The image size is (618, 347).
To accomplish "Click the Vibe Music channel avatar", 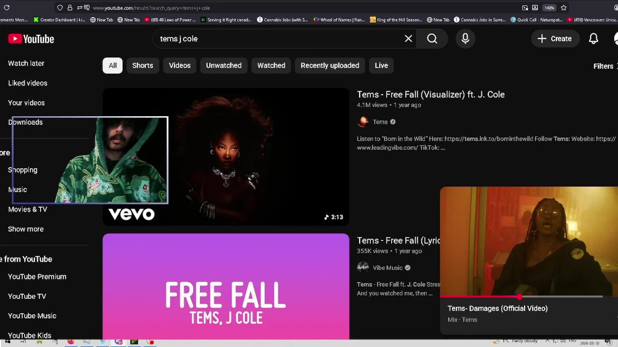I will tap(363, 267).
